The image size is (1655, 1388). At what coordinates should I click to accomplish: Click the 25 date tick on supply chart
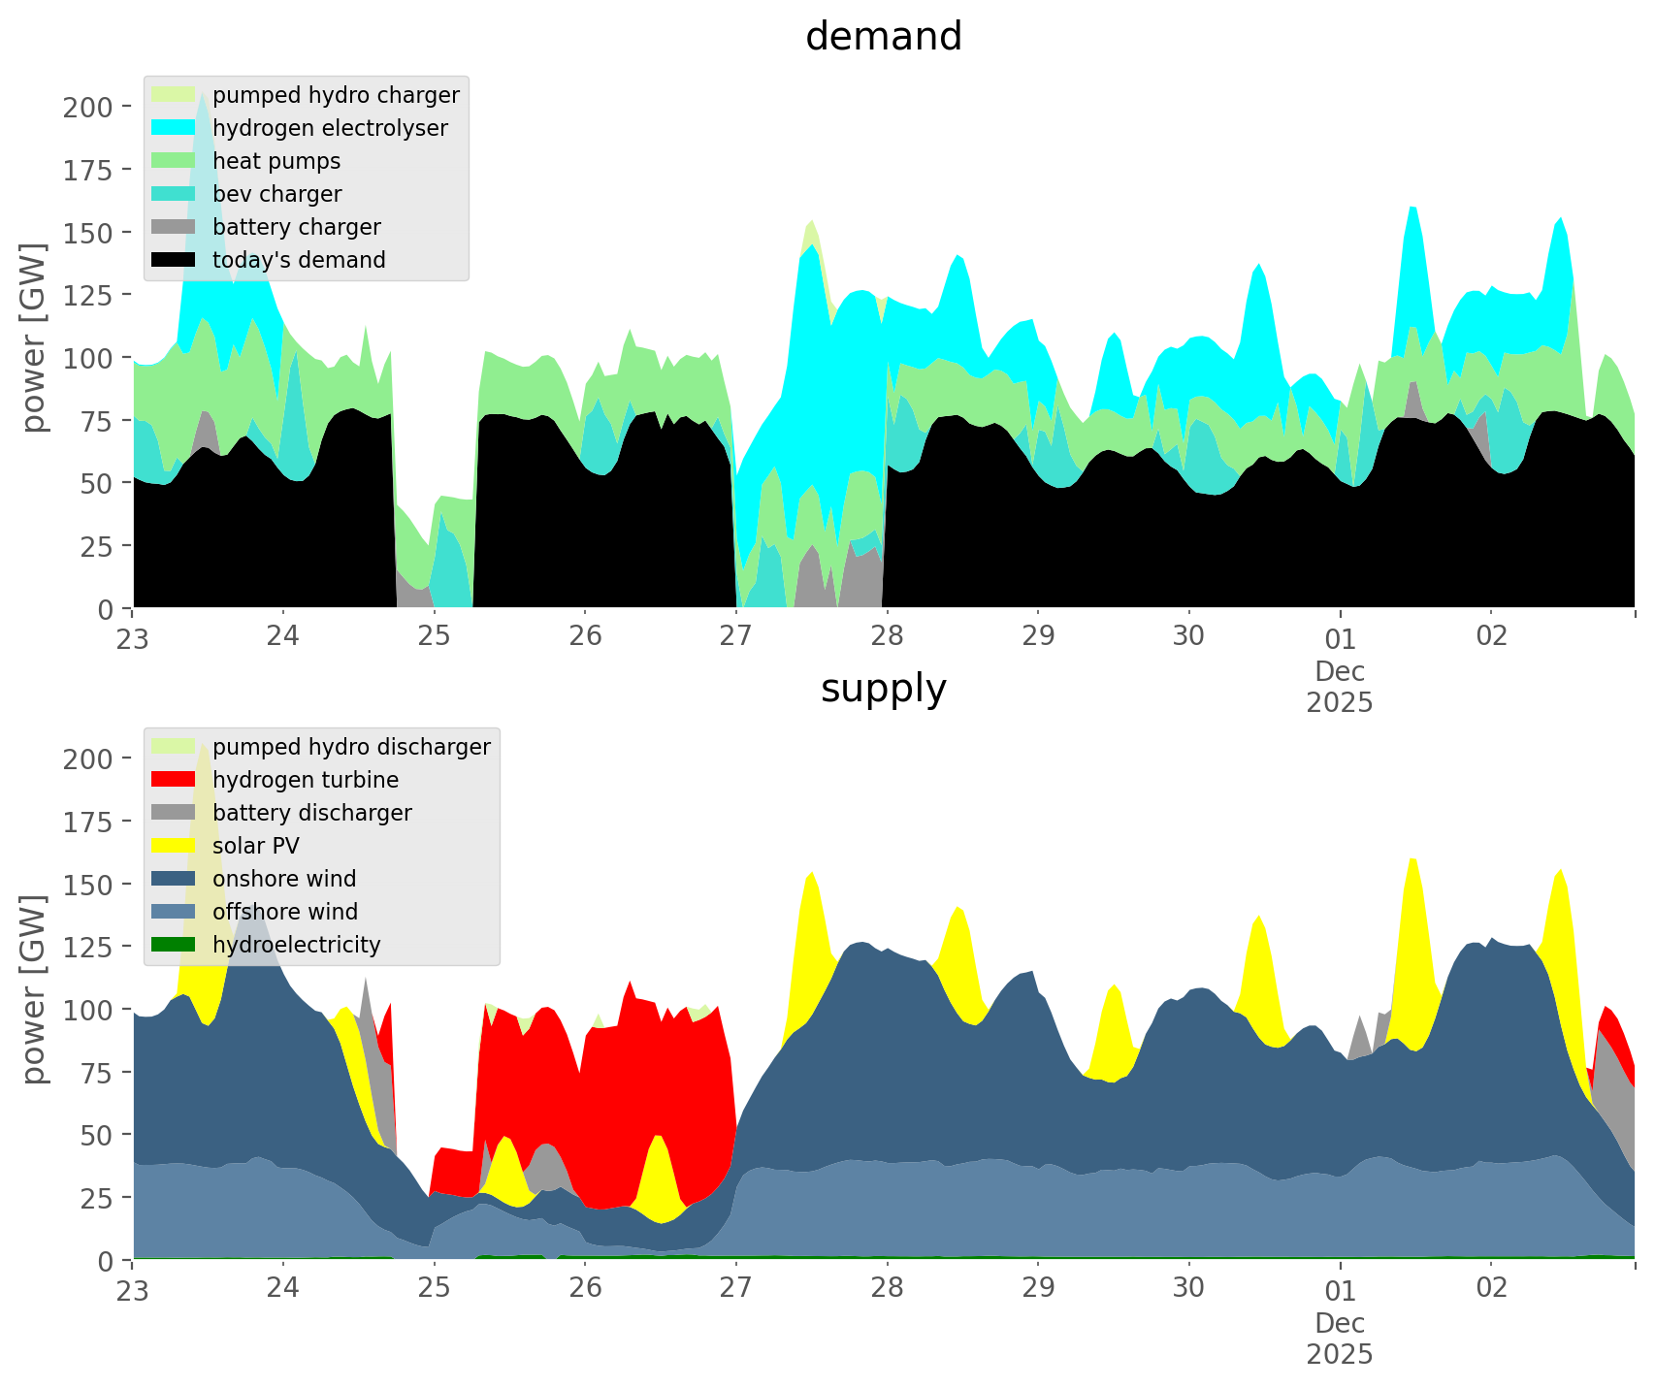click(435, 1288)
